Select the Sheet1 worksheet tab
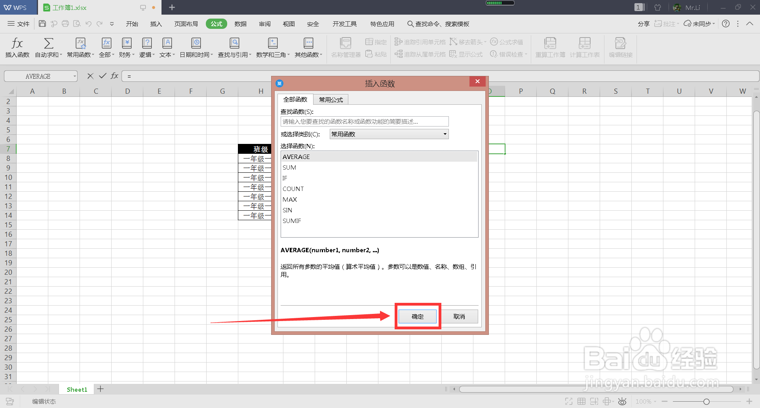760x408 pixels. 77,389
